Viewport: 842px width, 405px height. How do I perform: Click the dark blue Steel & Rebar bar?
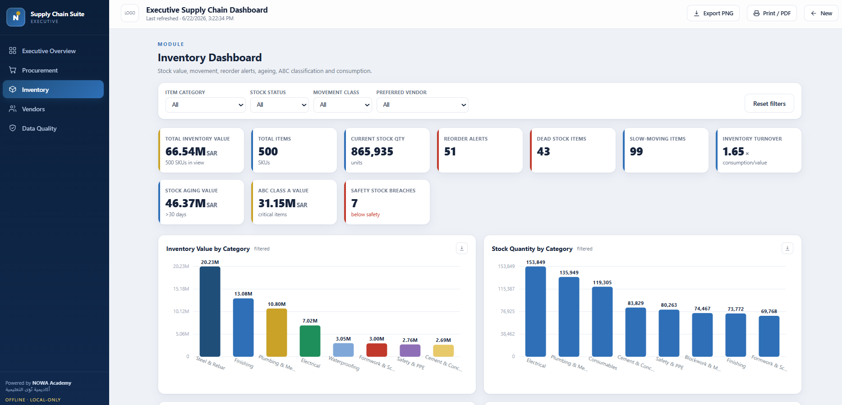pyautogui.click(x=210, y=311)
